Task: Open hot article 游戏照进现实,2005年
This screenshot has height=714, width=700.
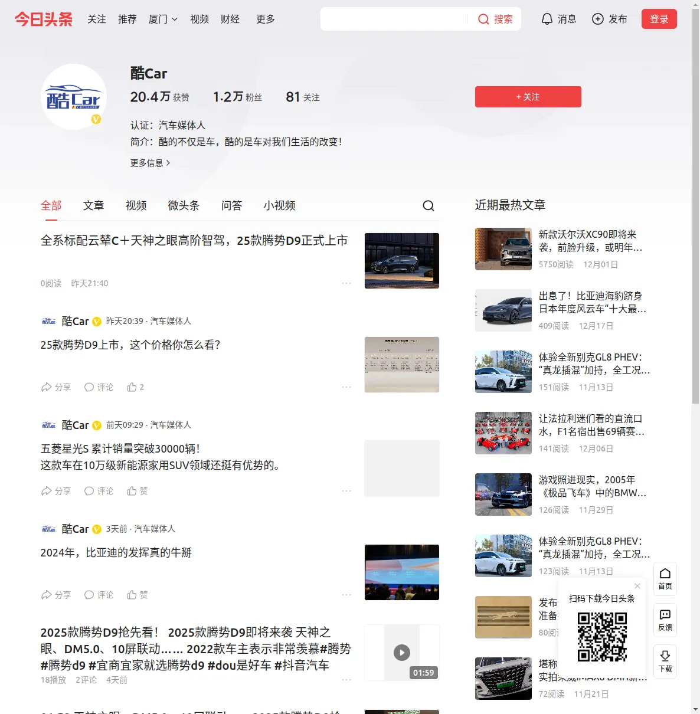Action: pyautogui.click(x=593, y=486)
